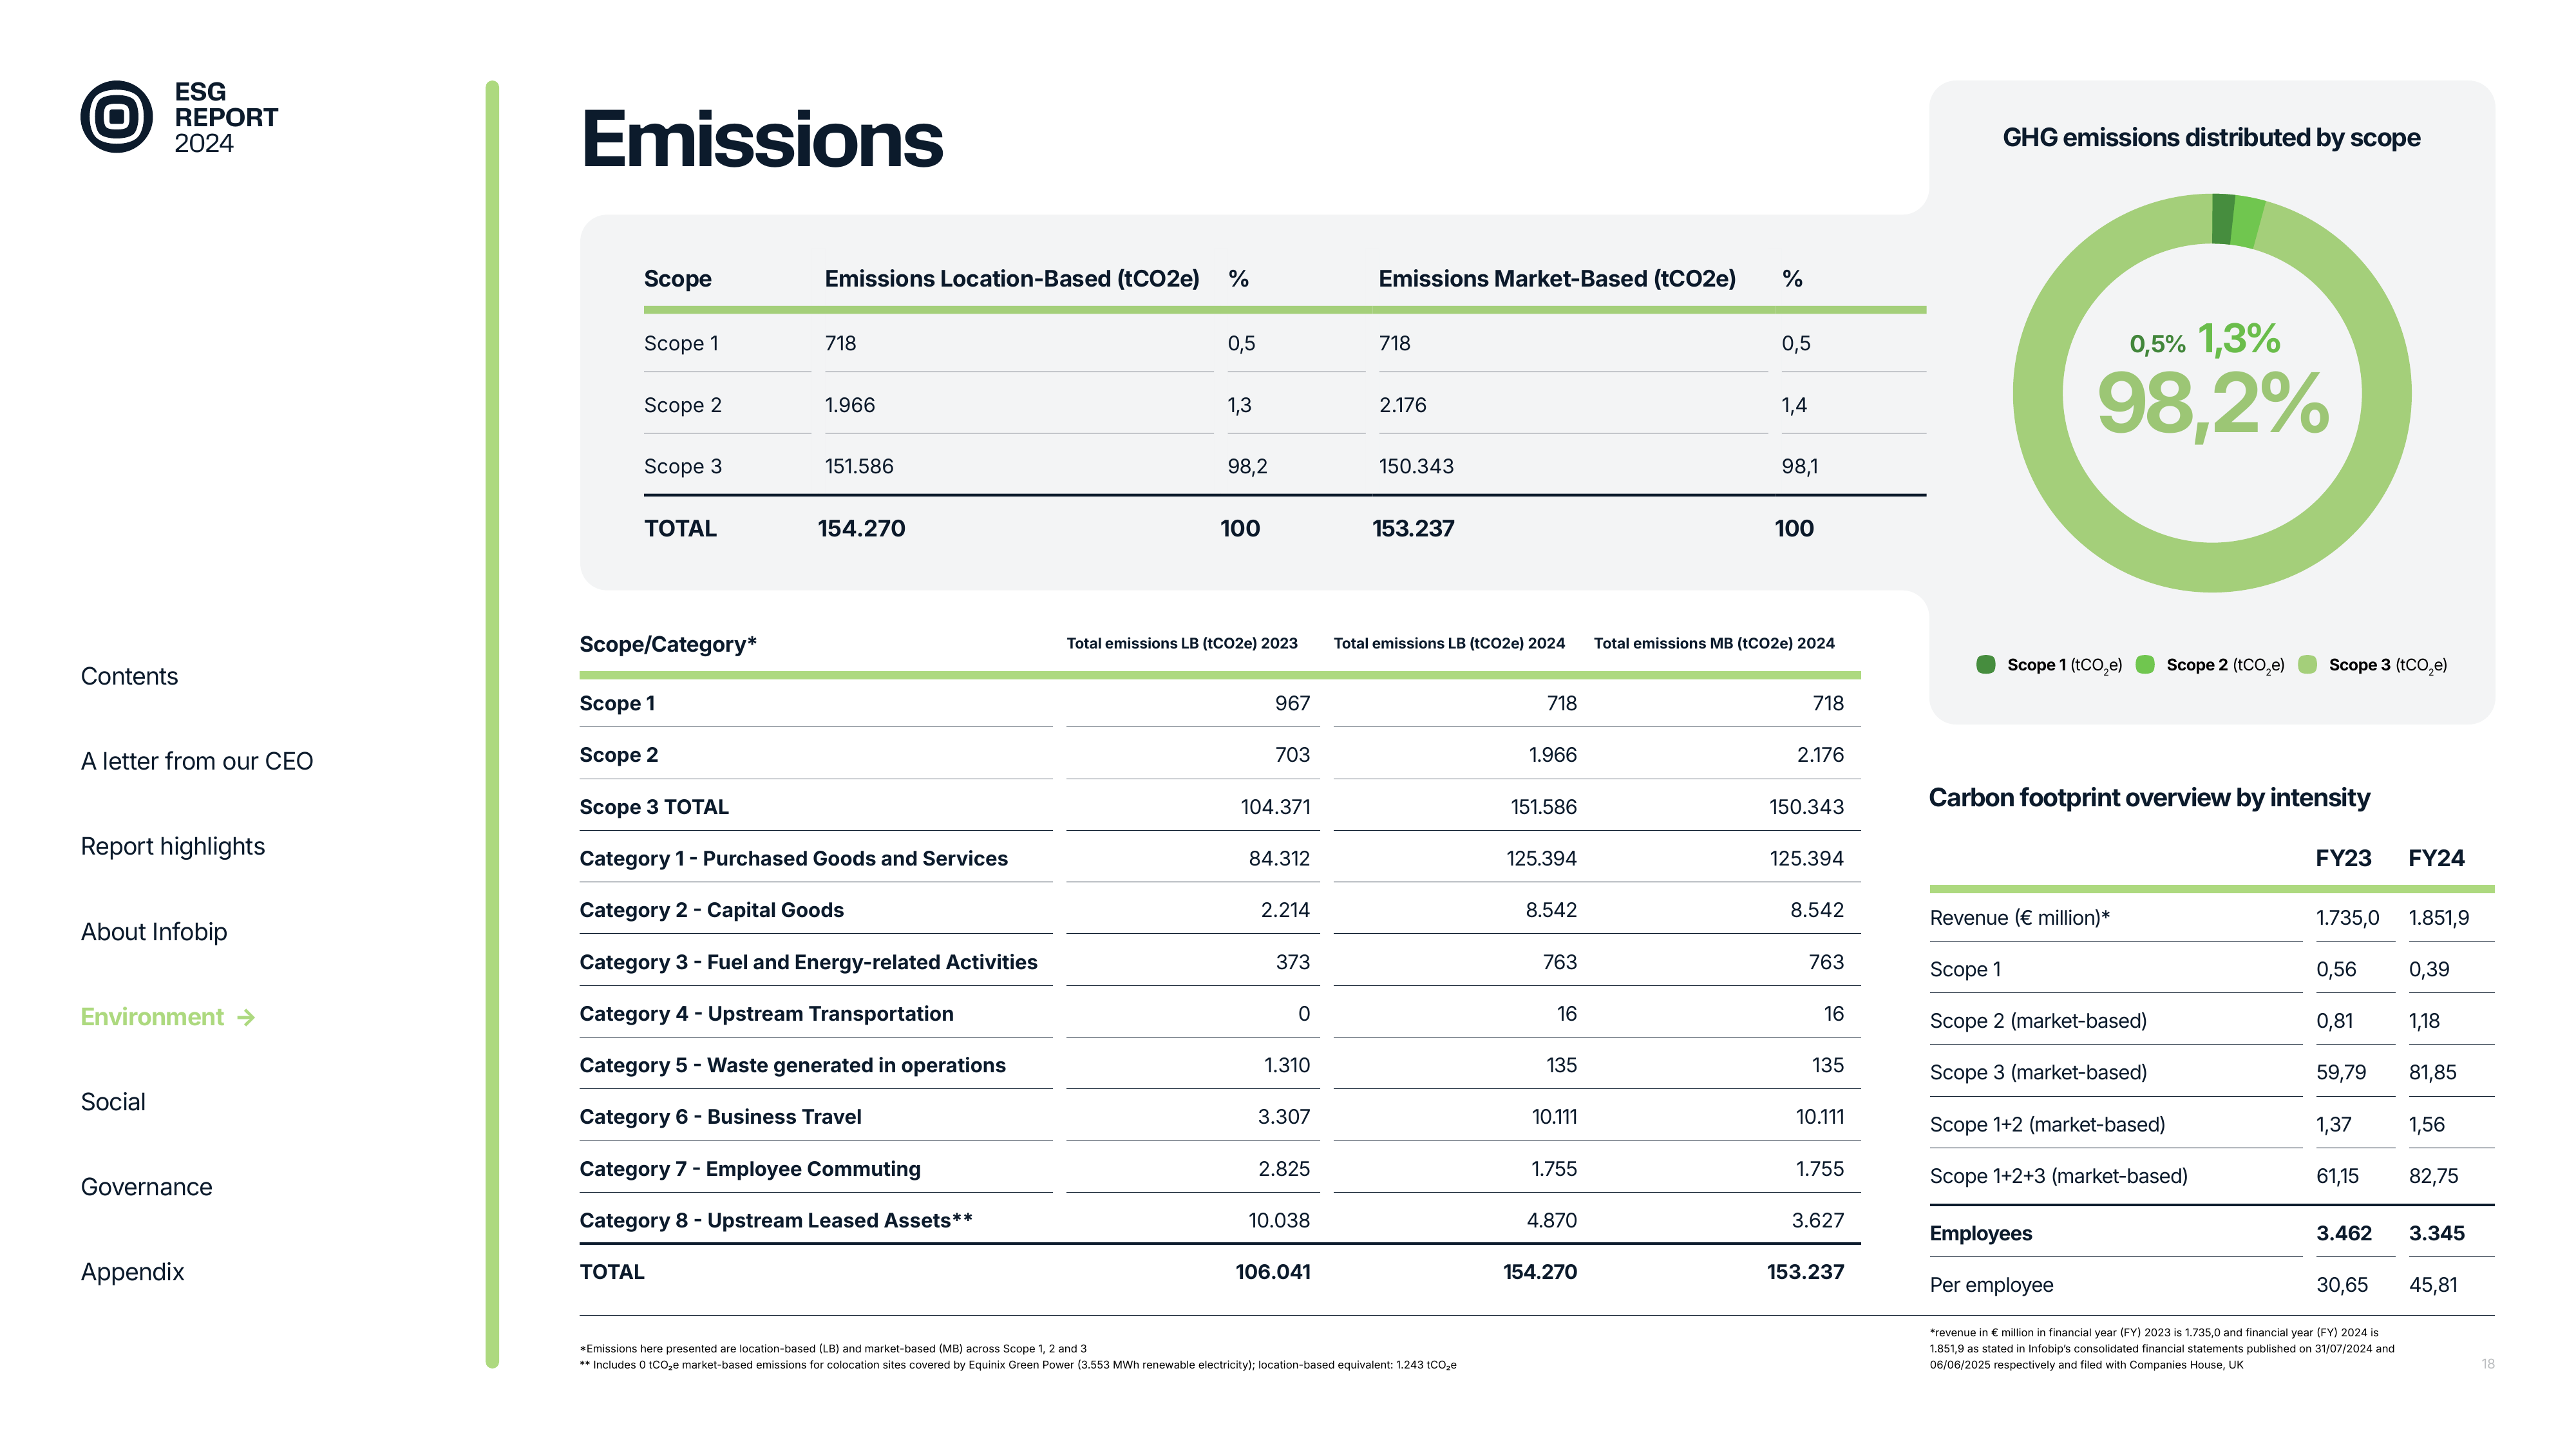
Task: Click the 1,3% label in donut chart
Action: (2239, 339)
